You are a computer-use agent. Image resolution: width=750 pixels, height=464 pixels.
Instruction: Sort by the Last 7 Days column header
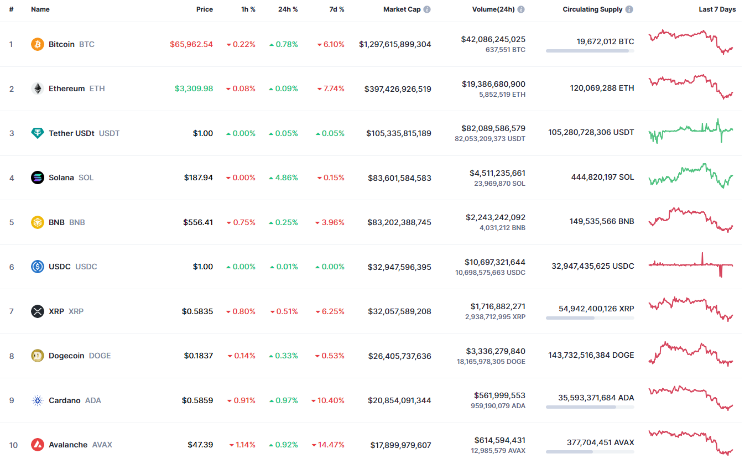pos(717,9)
